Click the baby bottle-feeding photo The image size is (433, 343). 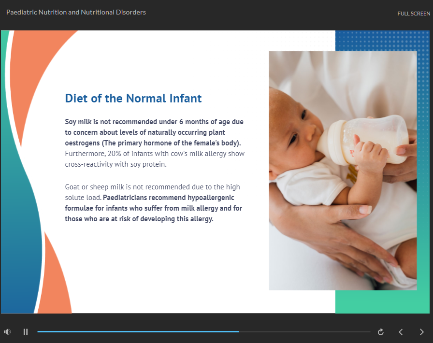click(x=343, y=171)
